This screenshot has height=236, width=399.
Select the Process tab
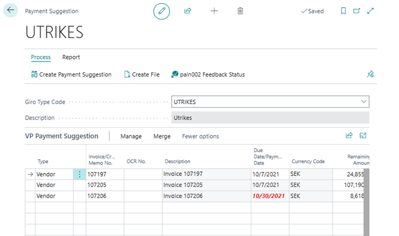point(41,57)
